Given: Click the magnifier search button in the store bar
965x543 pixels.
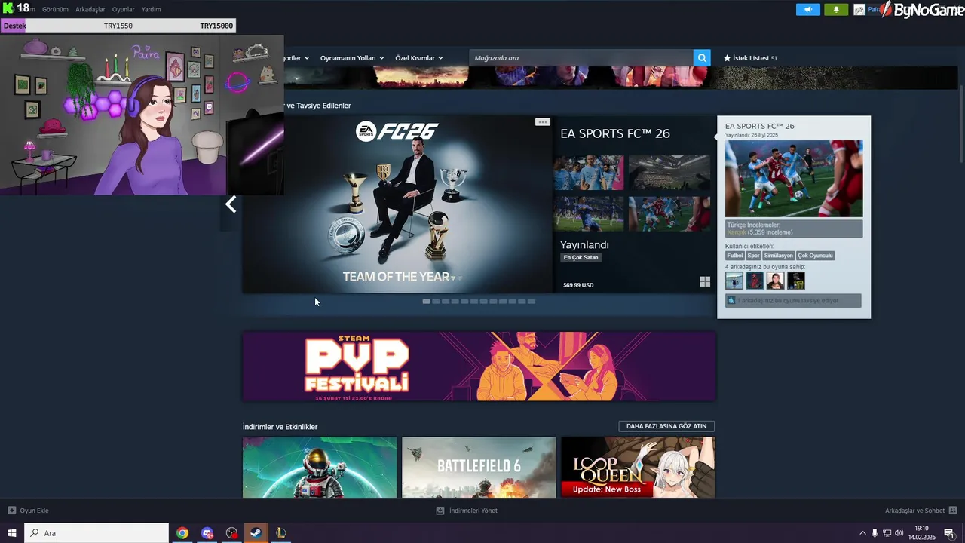Looking at the screenshot, I should click(x=702, y=58).
